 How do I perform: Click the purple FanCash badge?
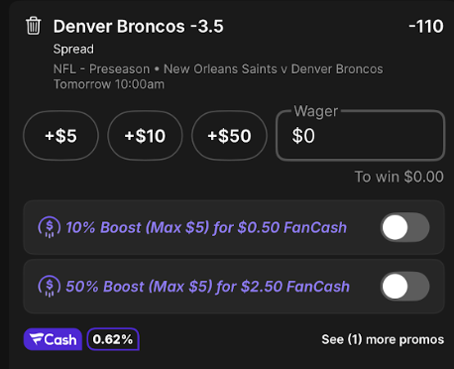click(53, 339)
